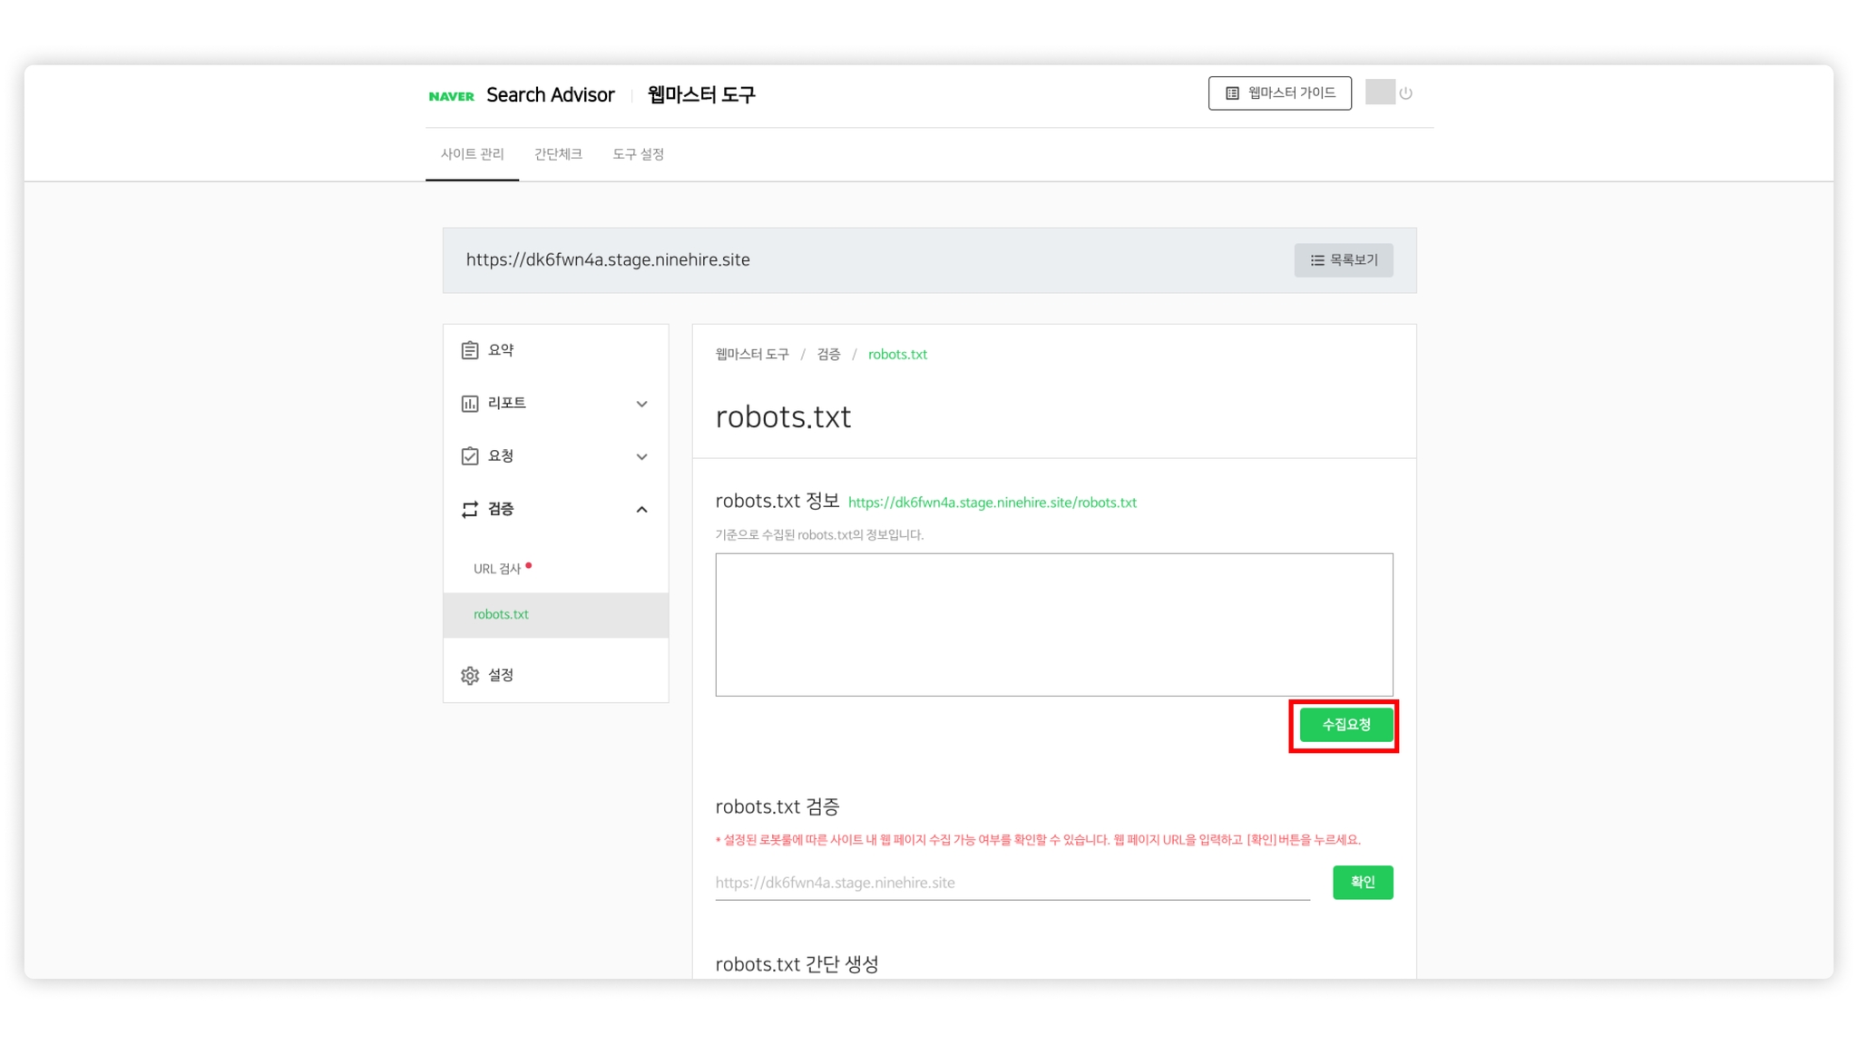The width and height of the screenshot is (1858, 1045).
Task: Click the user profile avatar
Action: (1379, 93)
